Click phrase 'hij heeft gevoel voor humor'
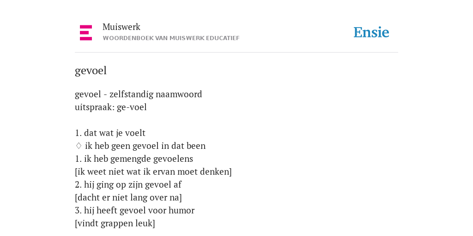Image resolution: width=473 pixels, height=236 pixels. pos(139,211)
